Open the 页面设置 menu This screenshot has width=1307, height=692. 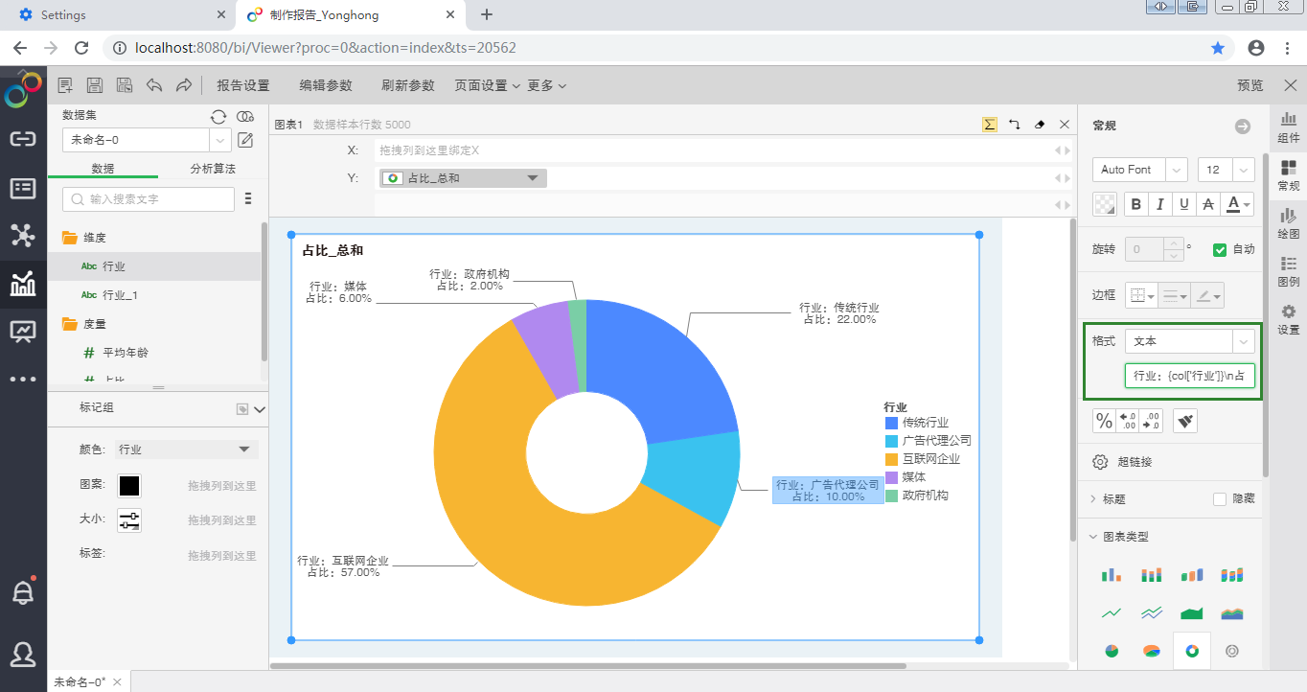pyautogui.click(x=487, y=85)
